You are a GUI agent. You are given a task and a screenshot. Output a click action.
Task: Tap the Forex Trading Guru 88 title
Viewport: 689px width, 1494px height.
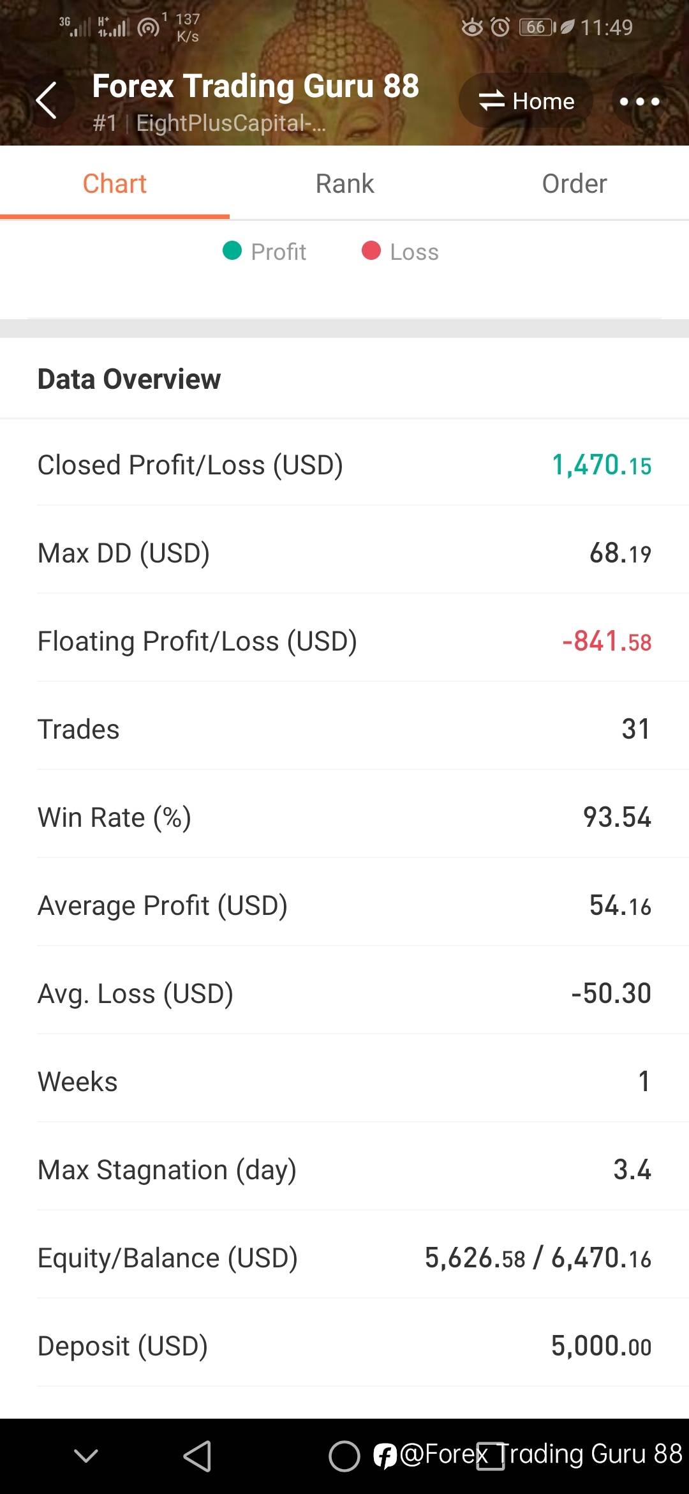click(x=255, y=86)
